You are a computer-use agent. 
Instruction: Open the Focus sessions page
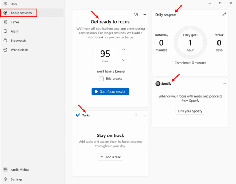pos(32,13)
